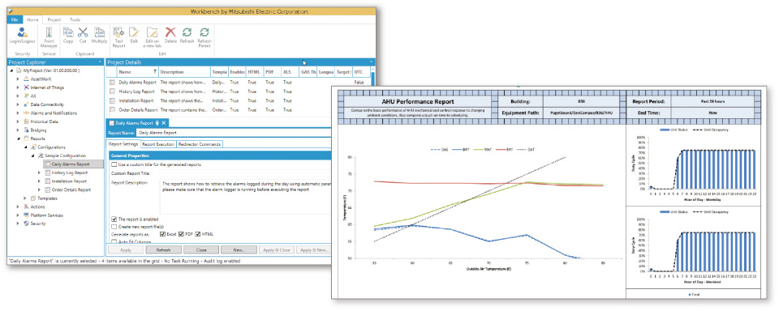The height and width of the screenshot is (311, 779).
Task: Click the Login/Logout ribbon icon
Action: coord(22,36)
